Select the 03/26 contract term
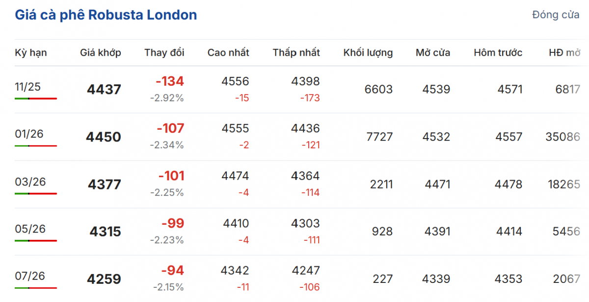This screenshot has height=302, width=589. (30, 182)
